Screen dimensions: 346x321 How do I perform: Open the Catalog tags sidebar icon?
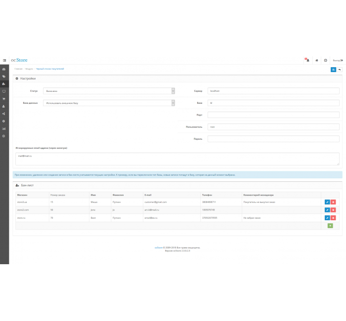click(x=4, y=77)
